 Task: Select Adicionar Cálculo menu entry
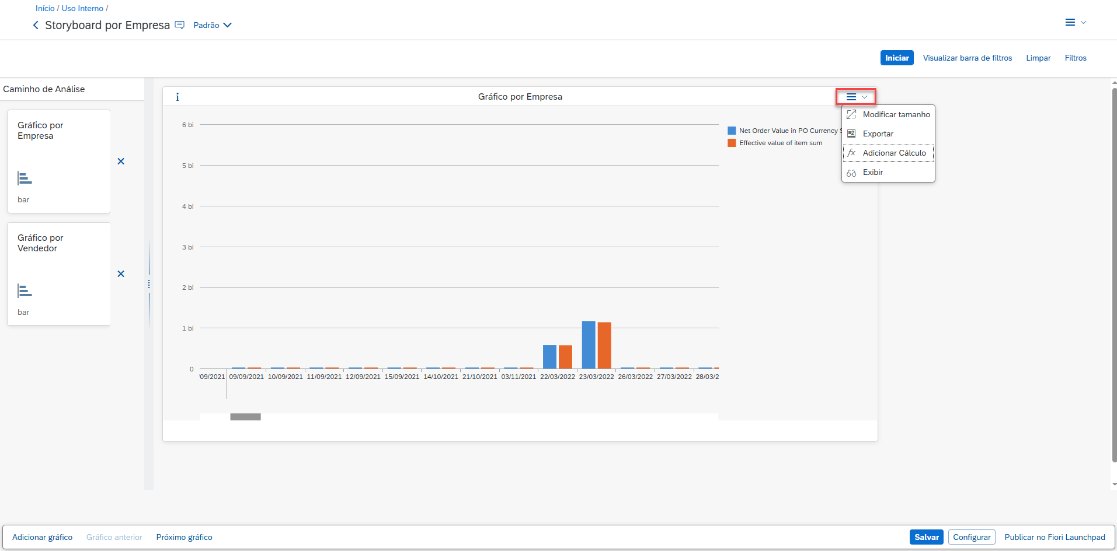click(894, 153)
